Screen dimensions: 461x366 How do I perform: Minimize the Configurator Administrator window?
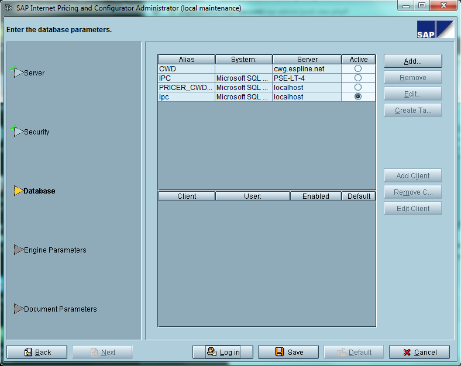[406, 6]
